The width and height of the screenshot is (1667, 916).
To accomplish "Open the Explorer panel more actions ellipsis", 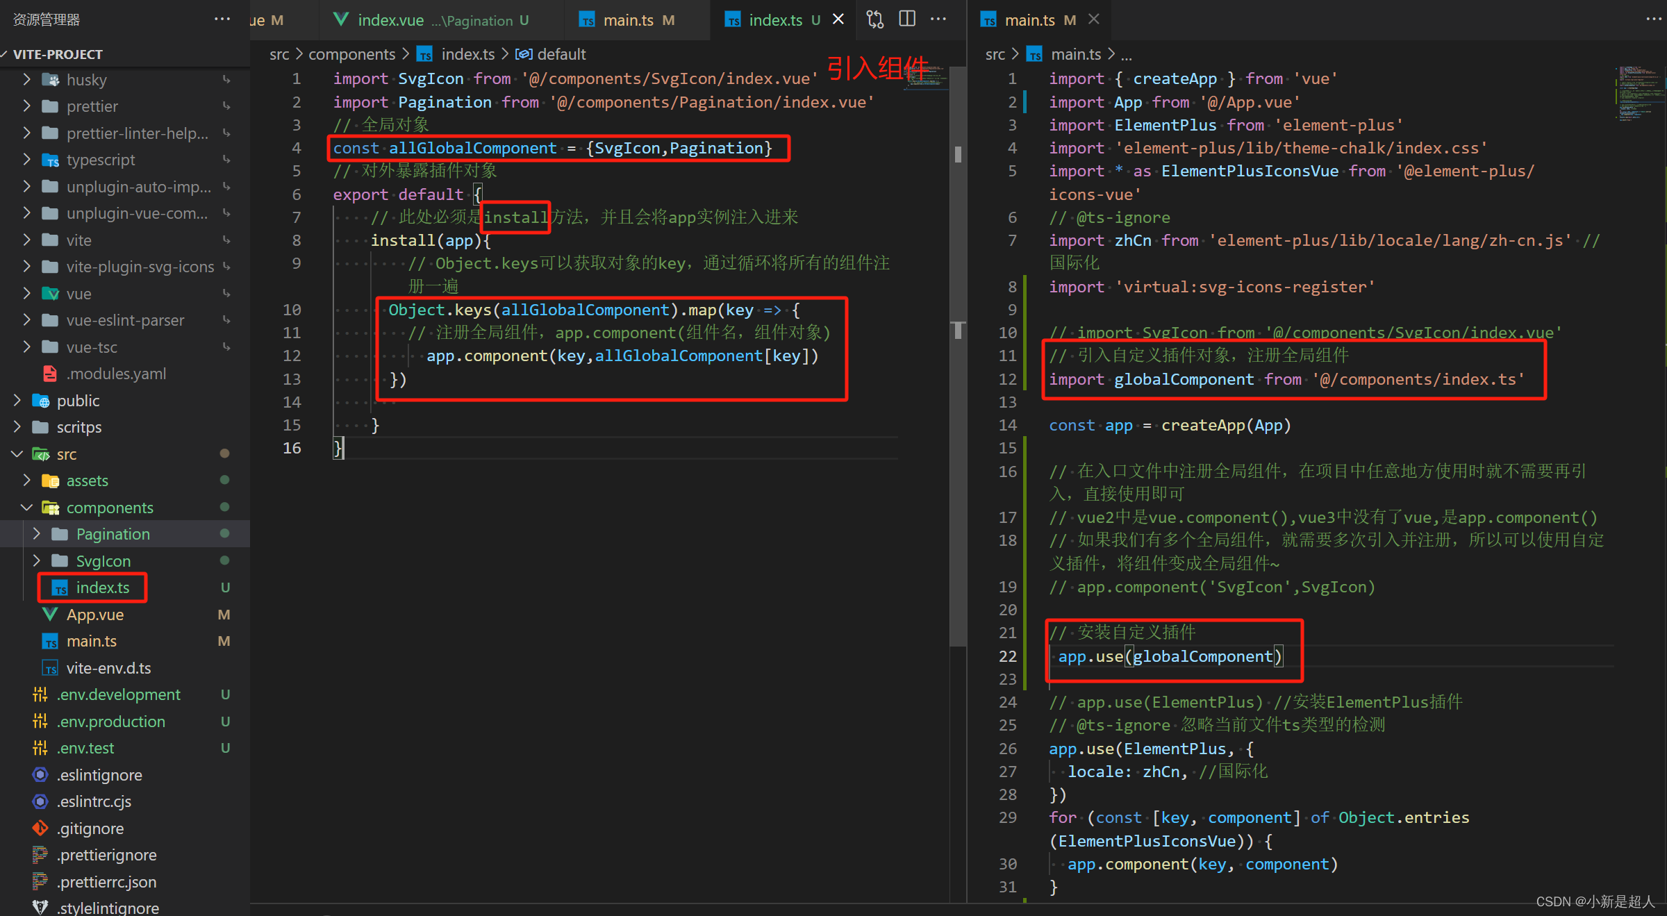I will click(x=222, y=19).
